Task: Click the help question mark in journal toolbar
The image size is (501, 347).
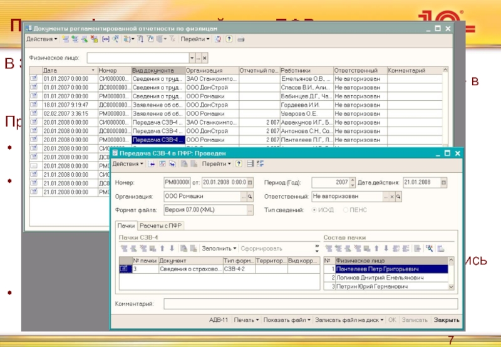Action: (x=229, y=39)
